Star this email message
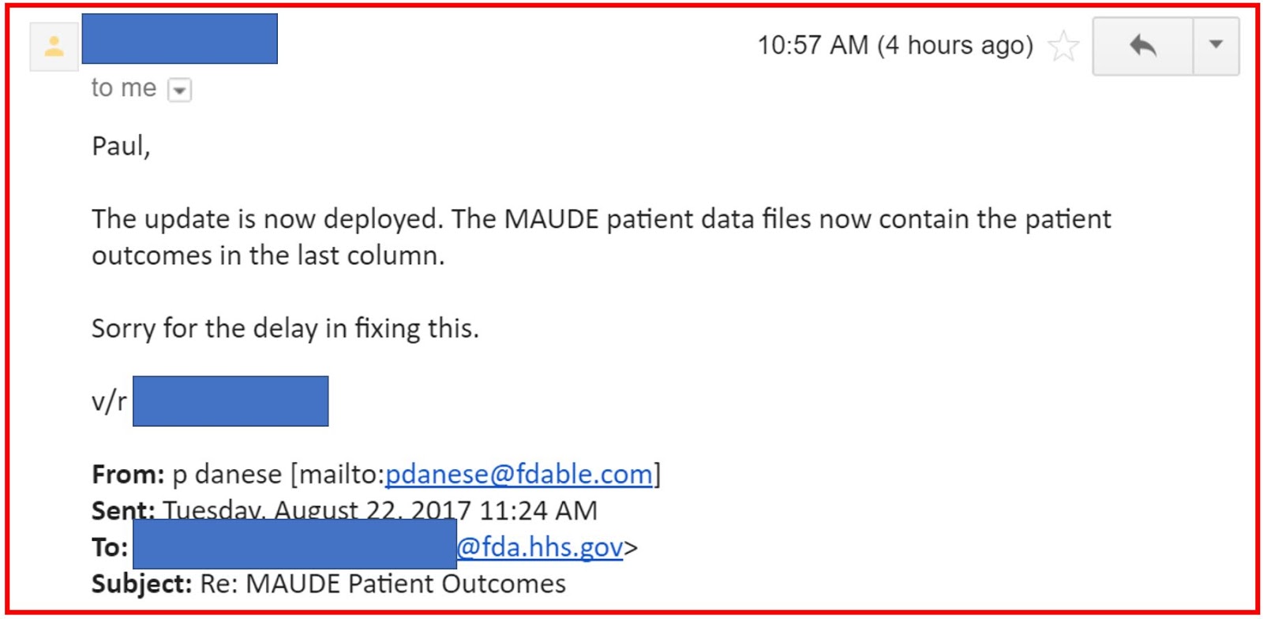 click(x=1062, y=46)
